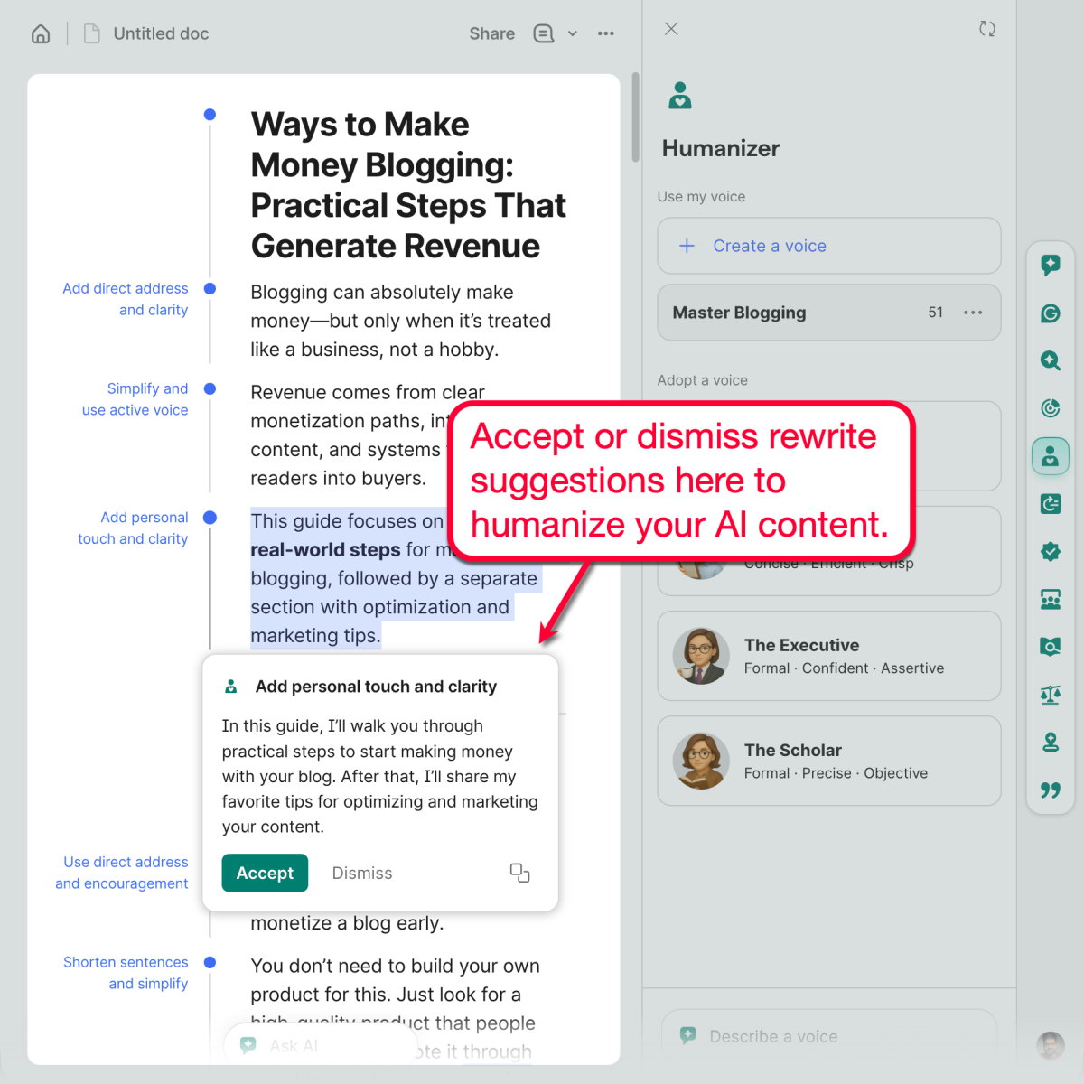The image size is (1084, 1084).
Task: Open options for the Master Blogging voice
Action: pos(973,313)
